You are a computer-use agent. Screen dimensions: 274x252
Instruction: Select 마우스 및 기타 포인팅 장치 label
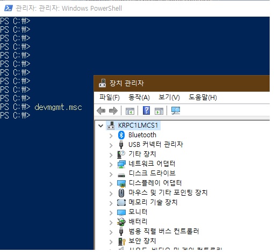pyautogui.click(x=168, y=192)
